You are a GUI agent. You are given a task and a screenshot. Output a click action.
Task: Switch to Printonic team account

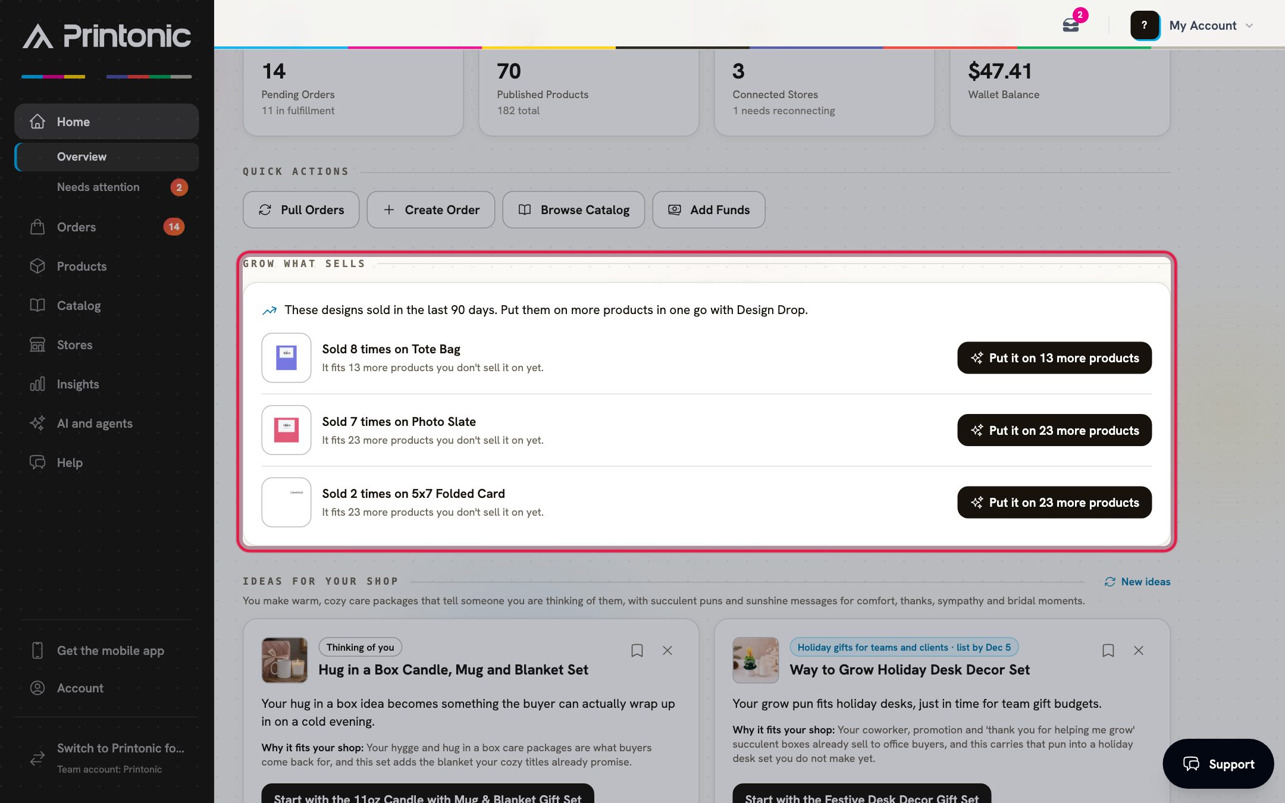(x=106, y=757)
